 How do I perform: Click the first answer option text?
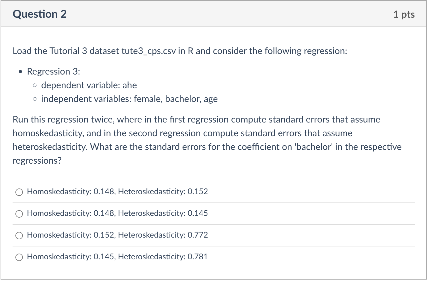coord(117,192)
